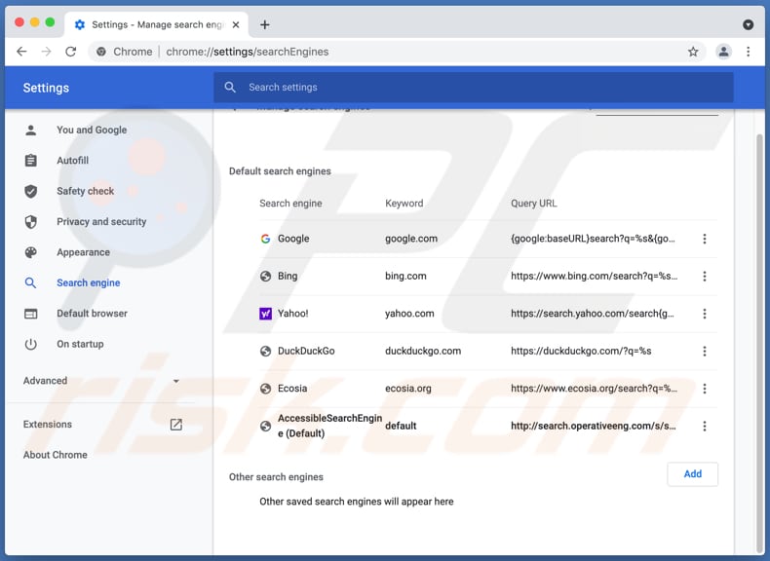
Task: Click the shield check icon for Safety check
Action: (x=31, y=191)
